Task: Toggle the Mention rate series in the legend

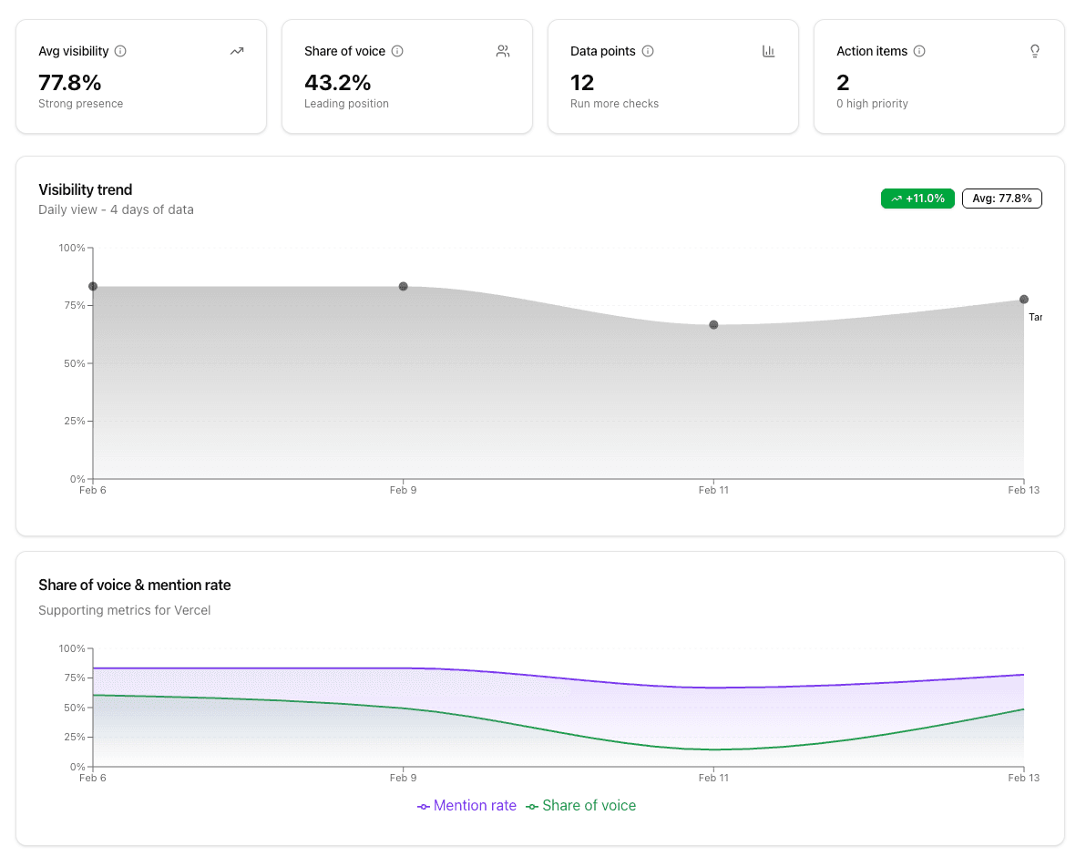Action: (x=466, y=806)
